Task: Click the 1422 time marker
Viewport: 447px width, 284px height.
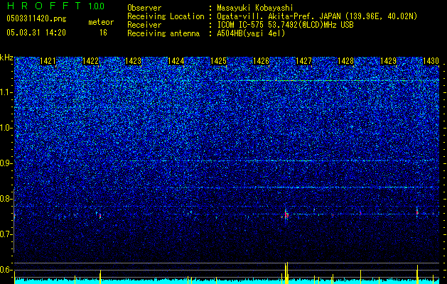Action: (90, 60)
